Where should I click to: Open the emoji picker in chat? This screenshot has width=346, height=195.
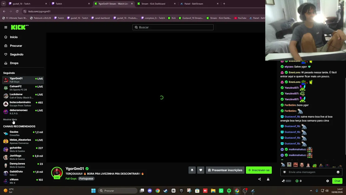pos(338,172)
